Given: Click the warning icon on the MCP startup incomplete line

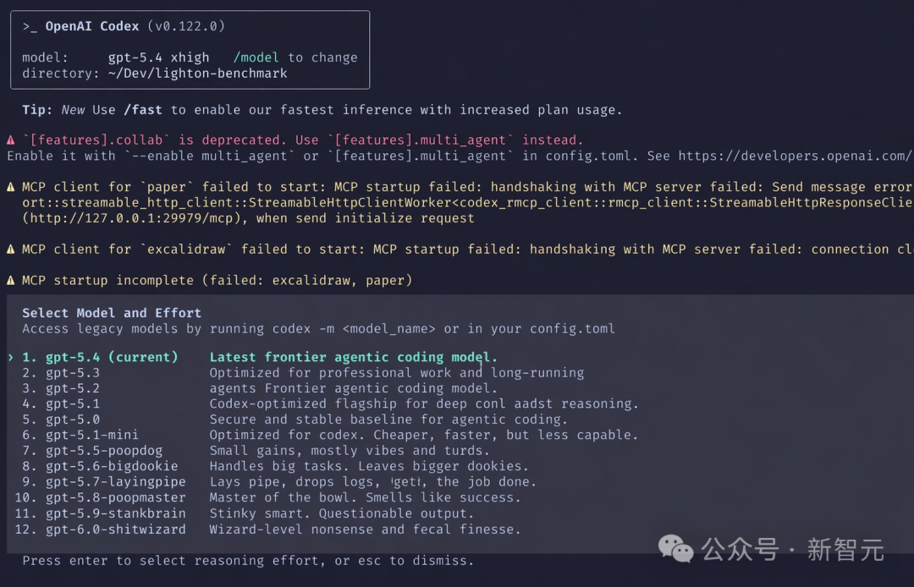Looking at the screenshot, I should [x=10, y=280].
